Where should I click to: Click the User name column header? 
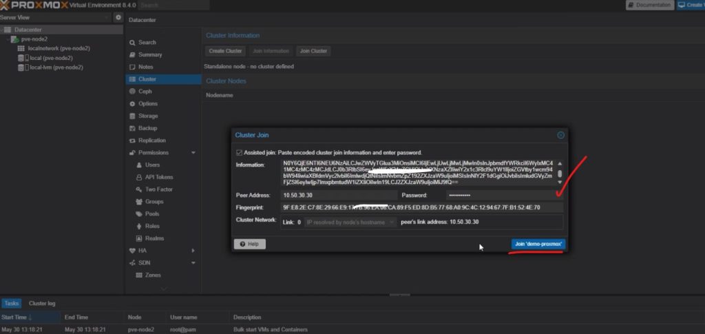tap(198, 317)
